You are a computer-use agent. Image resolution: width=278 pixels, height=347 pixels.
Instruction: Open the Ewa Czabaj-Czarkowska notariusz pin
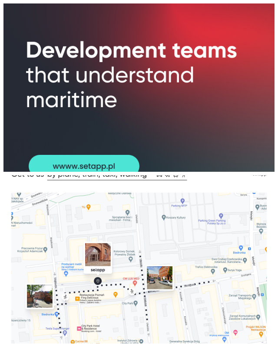coord(245,261)
